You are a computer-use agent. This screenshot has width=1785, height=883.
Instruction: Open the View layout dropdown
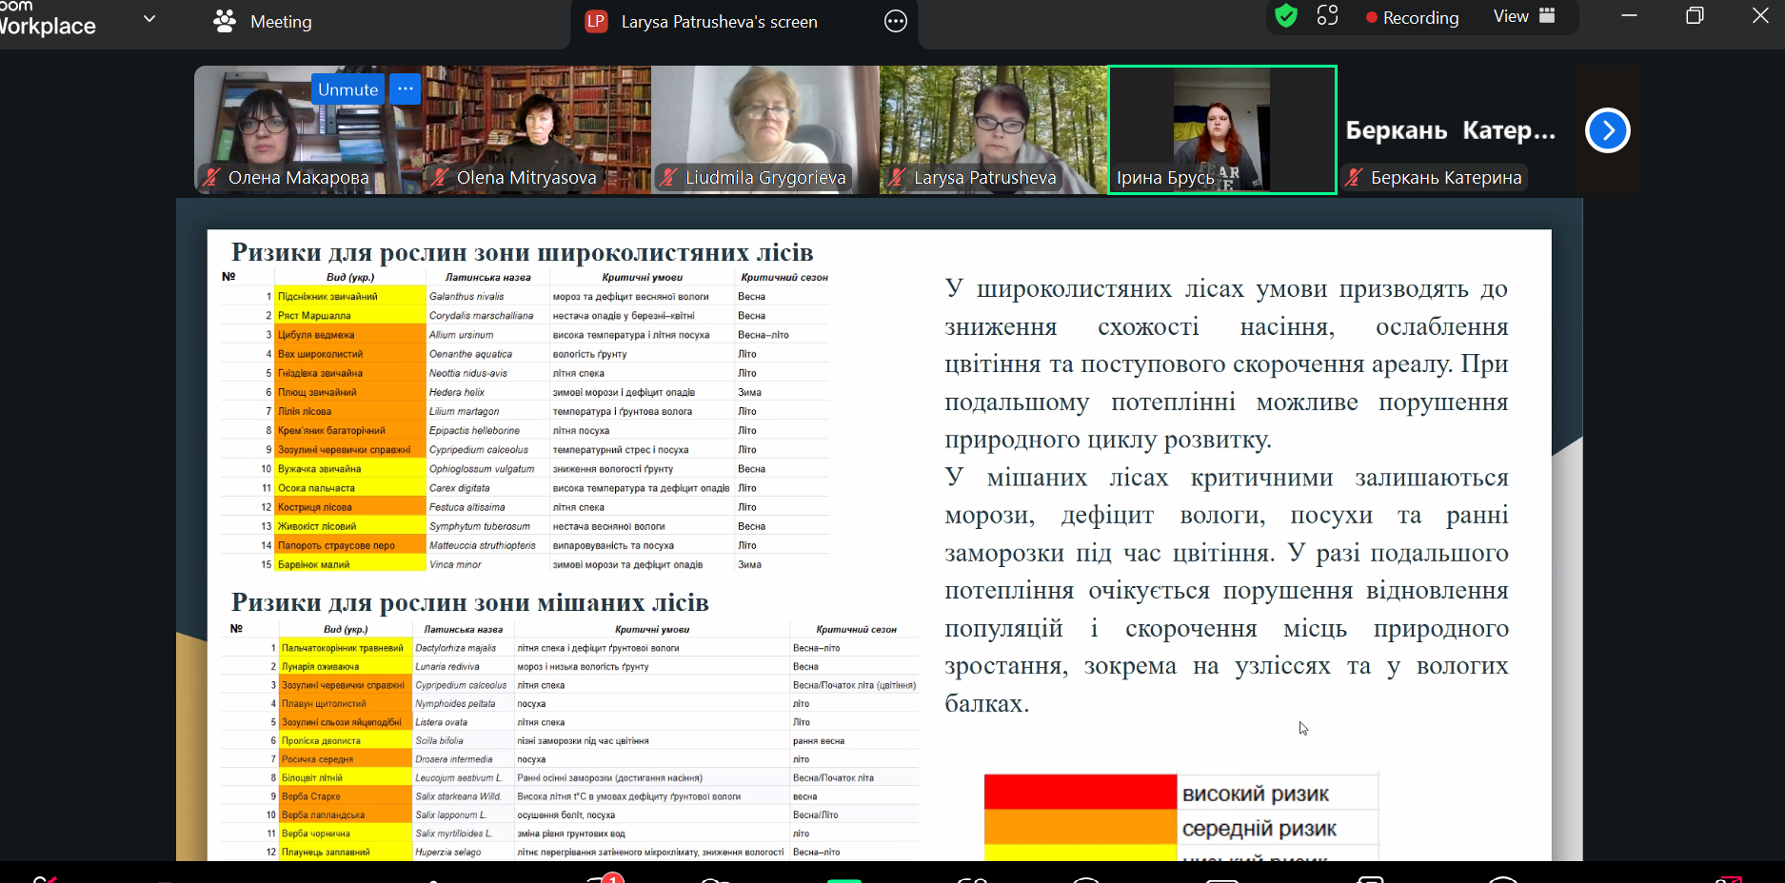(x=1523, y=16)
